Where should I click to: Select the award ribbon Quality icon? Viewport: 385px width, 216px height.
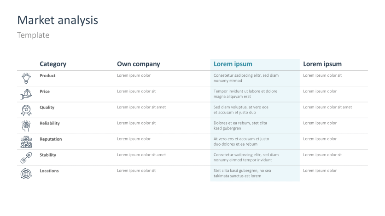tap(26, 110)
